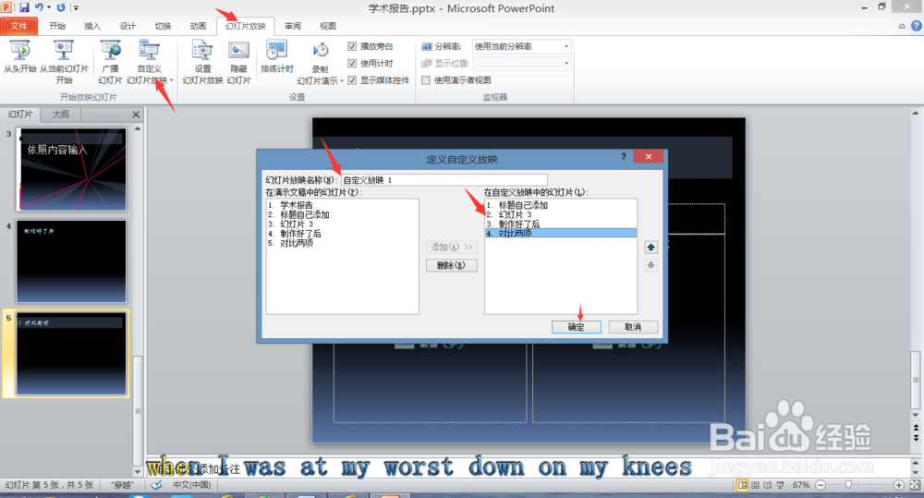924x498 pixels.
Task: Enable the 使用演示者视图 checkbox
Action: click(x=425, y=80)
